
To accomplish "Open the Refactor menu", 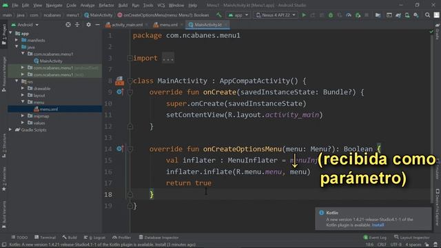I will point(106,5).
